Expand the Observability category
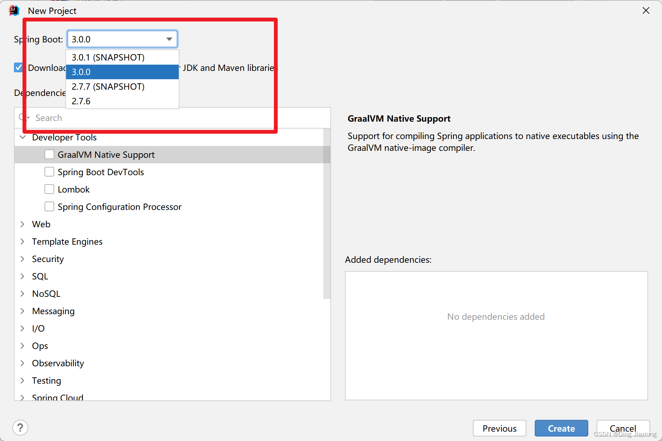662x441 pixels. (x=23, y=363)
